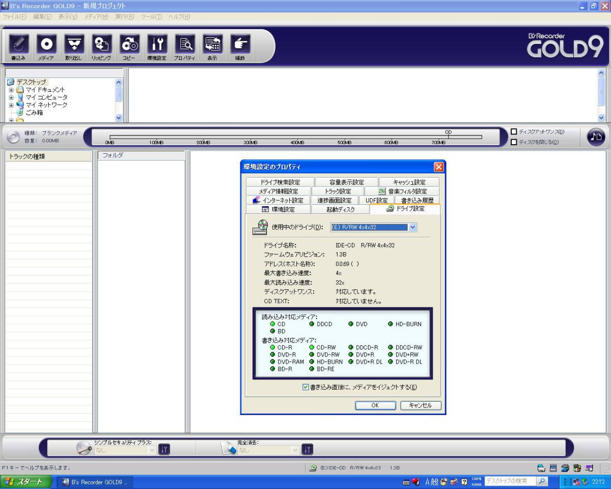
Task: Select デスクトップ in folder tree
Action: 31,82
